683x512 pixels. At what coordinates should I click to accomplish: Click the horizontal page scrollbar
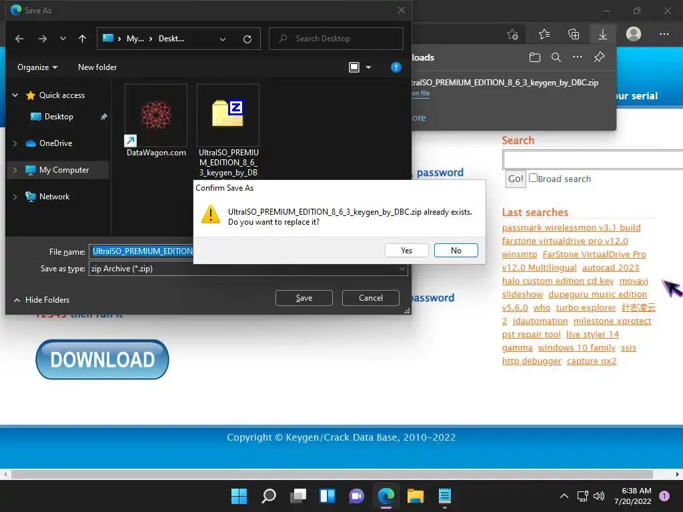pyautogui.click(x=331, y=474)
